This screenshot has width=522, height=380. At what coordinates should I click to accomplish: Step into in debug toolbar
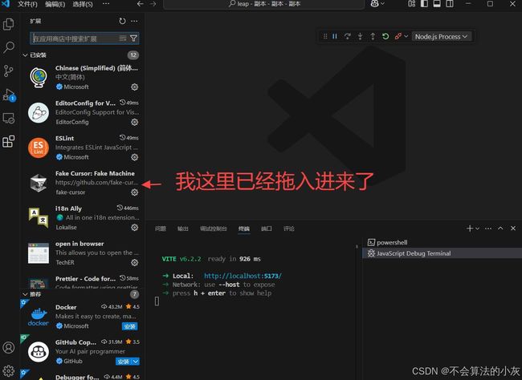(361, 36)
